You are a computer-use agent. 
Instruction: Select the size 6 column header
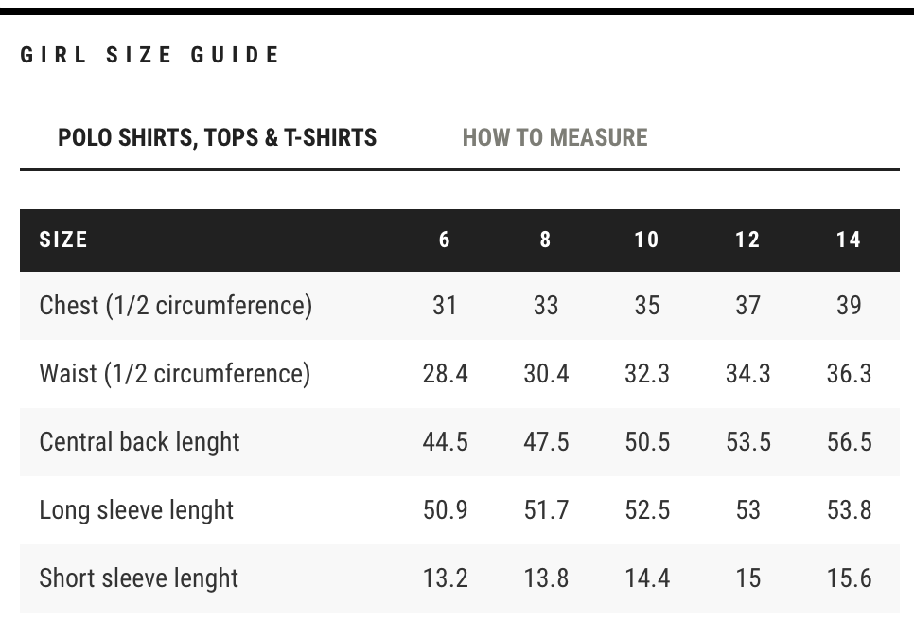(445, 240)
